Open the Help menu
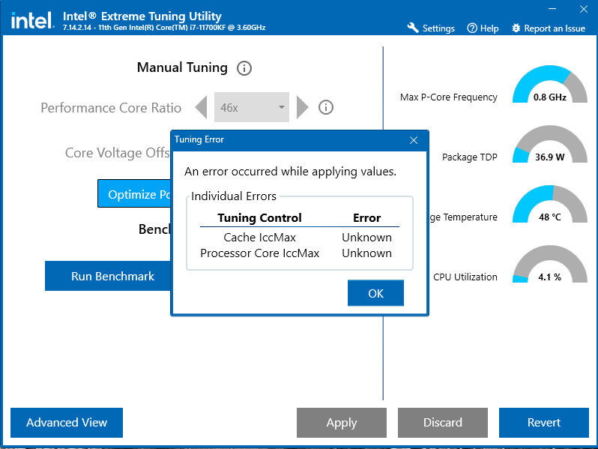Viewport: 598px width, 449px height. tap(483, 28)
